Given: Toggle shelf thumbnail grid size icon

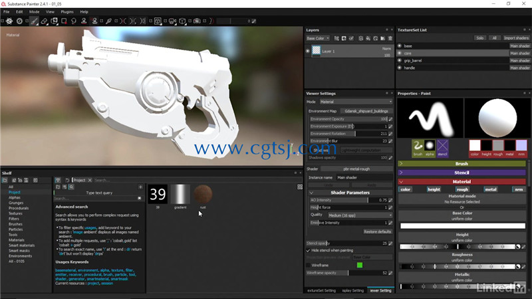Looking at the screenshot, I should [x=300, y=187].
